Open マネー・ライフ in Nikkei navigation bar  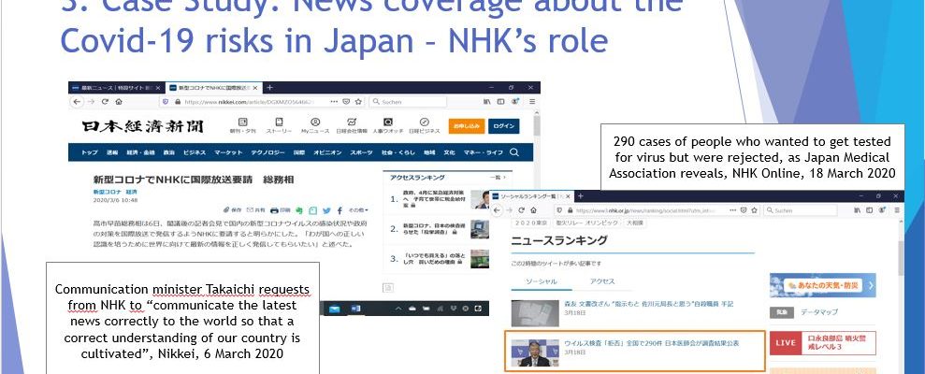coord(482,152)
